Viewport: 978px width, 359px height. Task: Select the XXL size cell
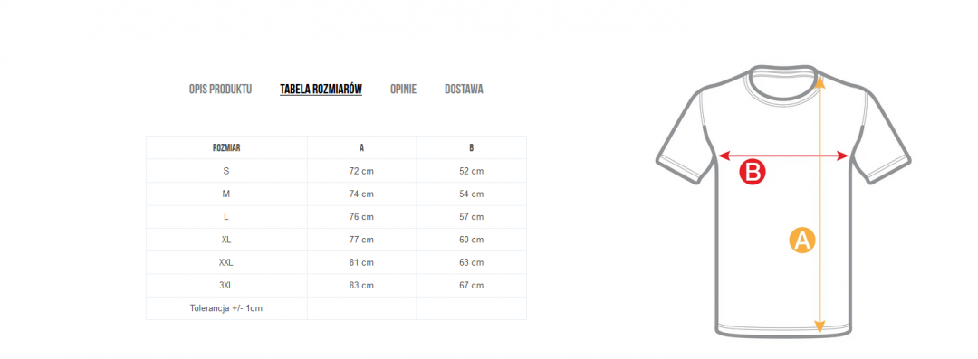(226, 262)
